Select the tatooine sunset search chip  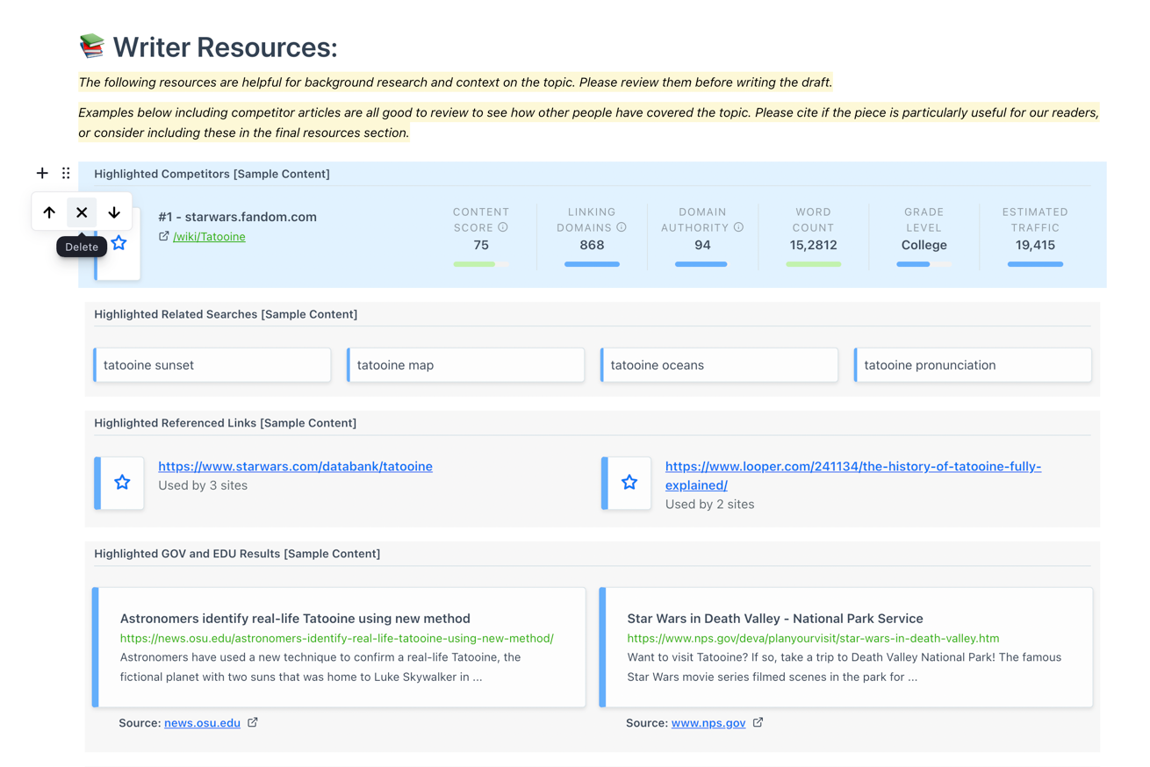click(x=212, y=365)
